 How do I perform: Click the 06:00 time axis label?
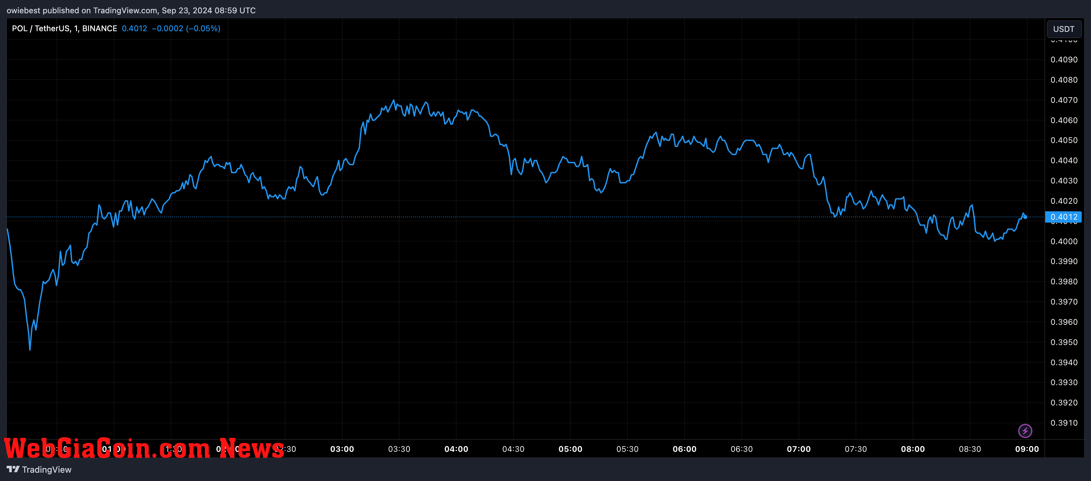pyautogui.click(x=684, y=449)
